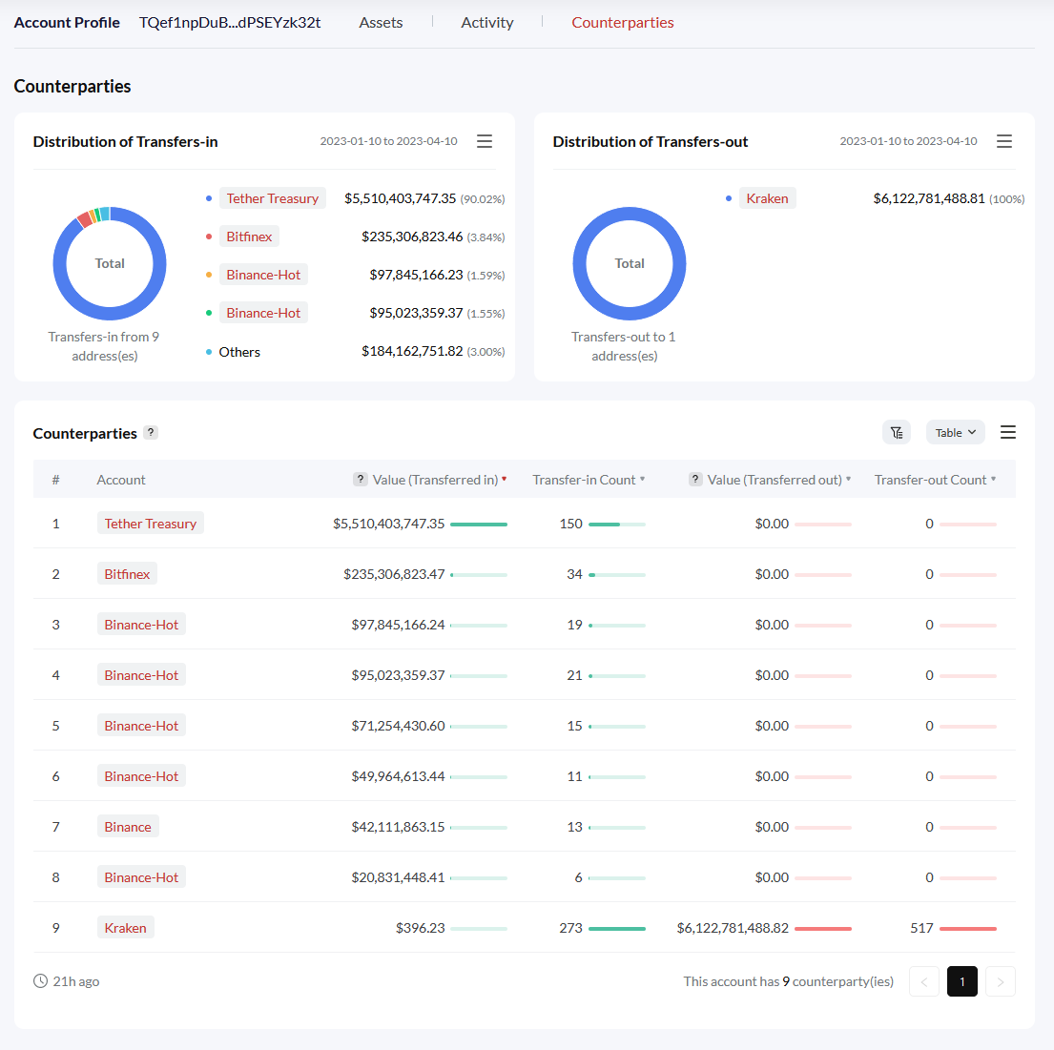Click 21h ago timestamp
1054x1050 pixels.
pos(76,981)
